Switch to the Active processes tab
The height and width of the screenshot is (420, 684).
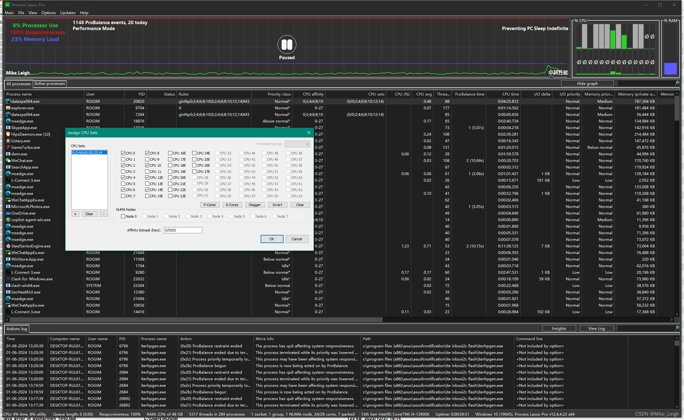point(50,84)
